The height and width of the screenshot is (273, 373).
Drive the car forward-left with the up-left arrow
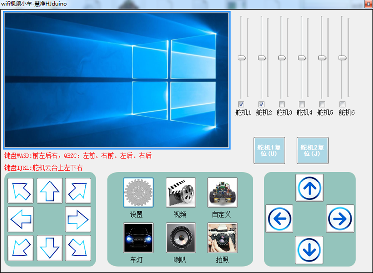pos(21,191)
